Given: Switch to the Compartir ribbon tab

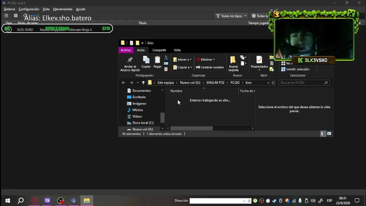Looking at the screenshot, I should click(x=159, y=50).
